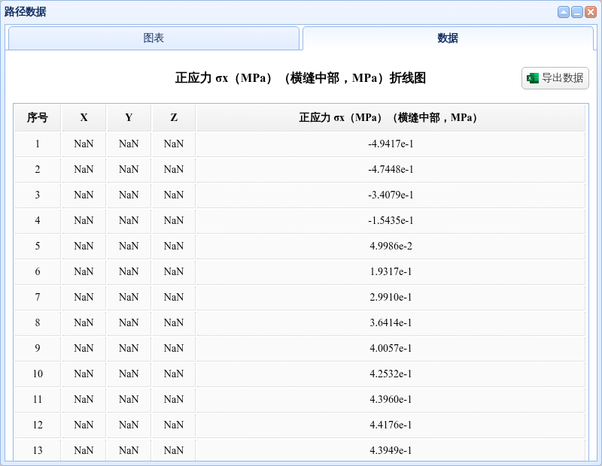Click the Z column header
The height and width of the screenshot is (466, 602).
(174, 117)
